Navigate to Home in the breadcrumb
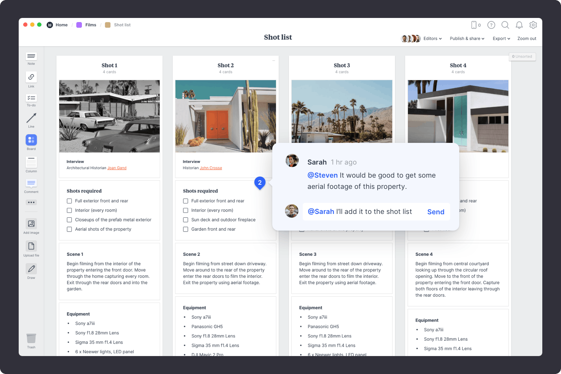The width and height of the screenshot is (561, 374). click(x=61, y=25)
